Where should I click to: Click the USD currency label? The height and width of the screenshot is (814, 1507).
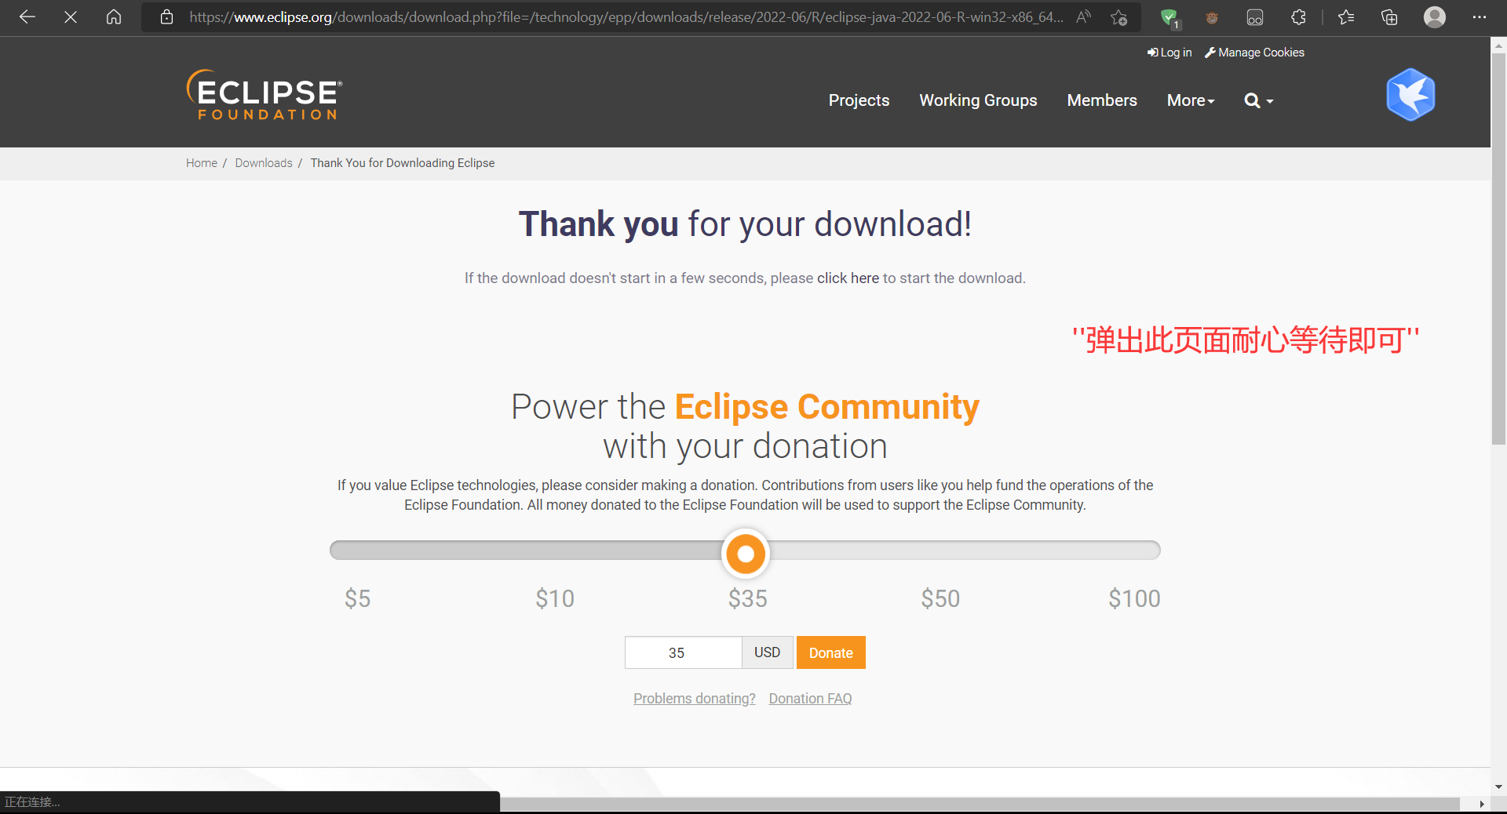768,652
